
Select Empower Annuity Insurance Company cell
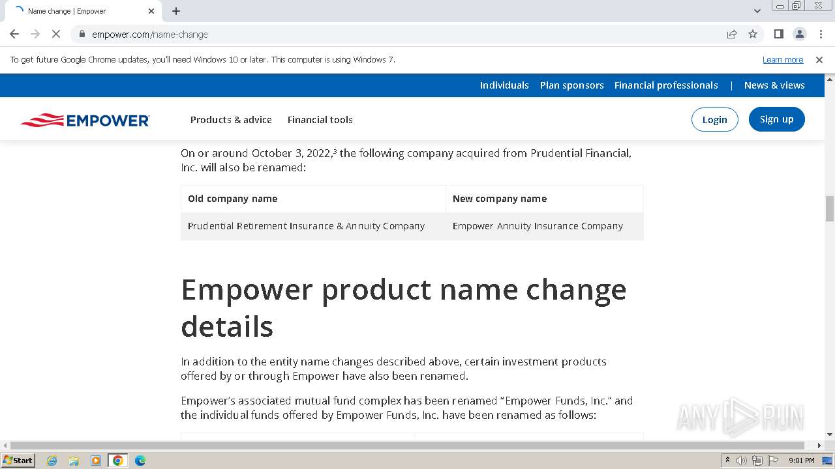[545, 226]
